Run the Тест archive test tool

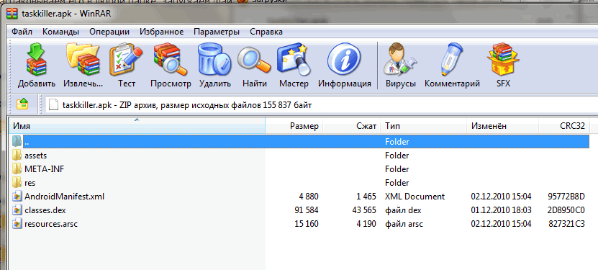coord(126,59)
